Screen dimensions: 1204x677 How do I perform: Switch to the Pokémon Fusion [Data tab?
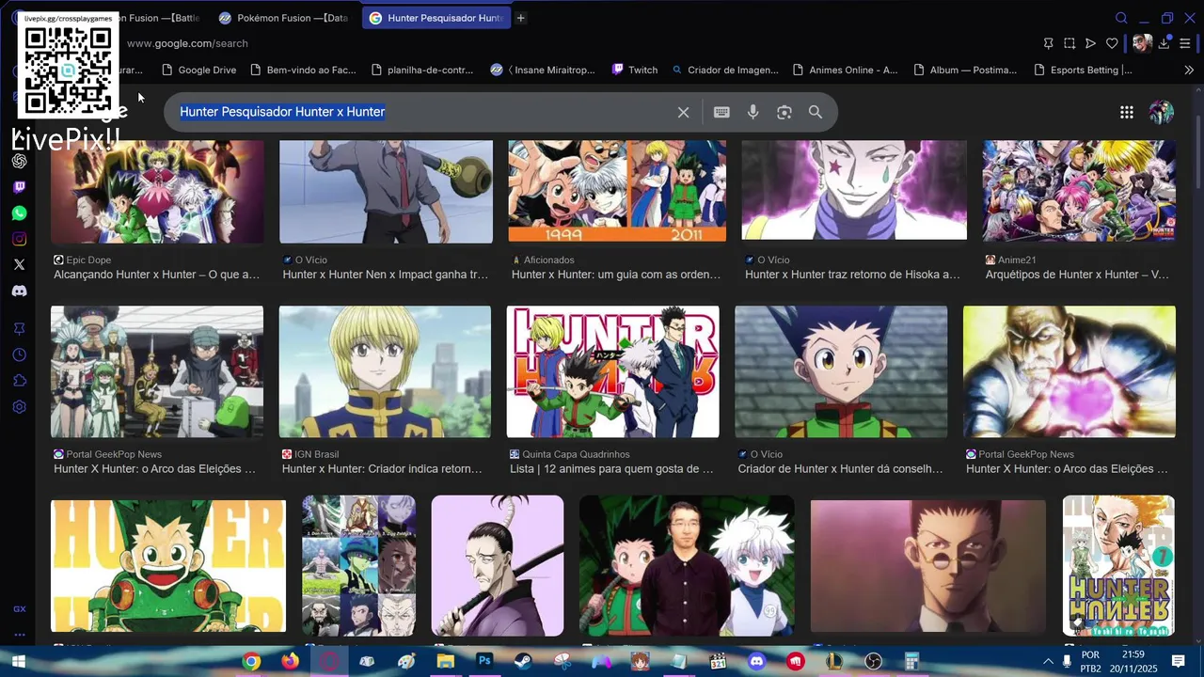pyautogui.click(x=284, y=18)
